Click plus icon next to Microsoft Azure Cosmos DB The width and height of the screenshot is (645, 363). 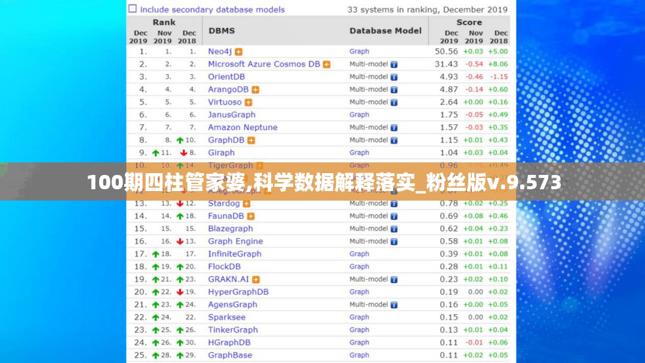pyautogui.click(x=327, y=64)
